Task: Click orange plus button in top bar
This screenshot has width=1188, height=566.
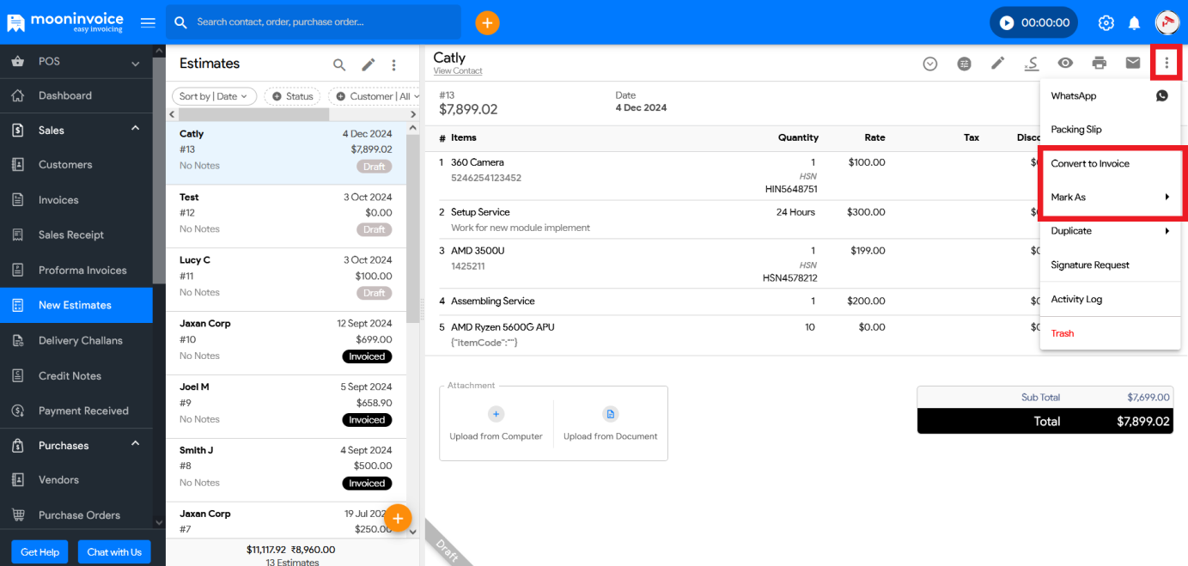Action: coord(487,22)
